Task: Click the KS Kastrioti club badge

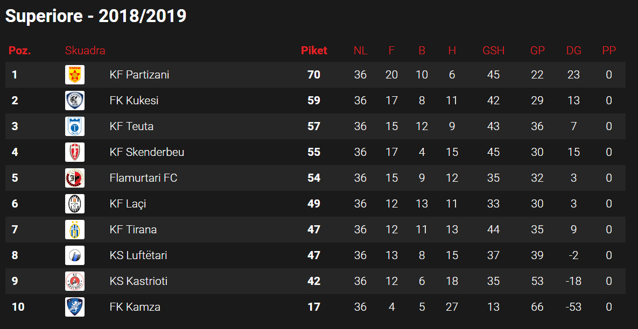Action: coord(75,281)
